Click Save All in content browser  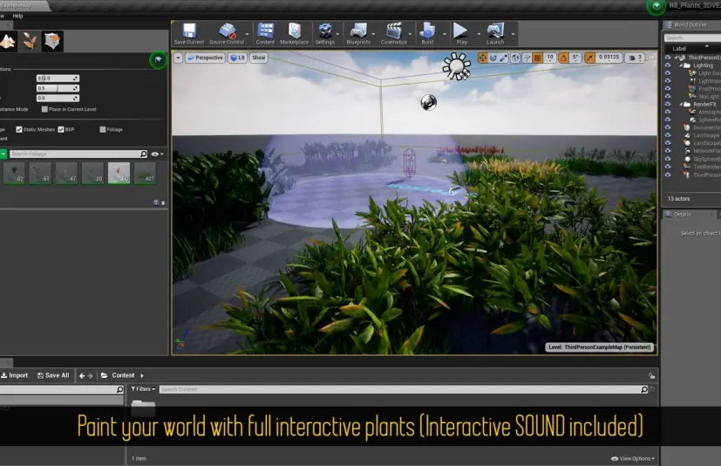click(53, 376)
